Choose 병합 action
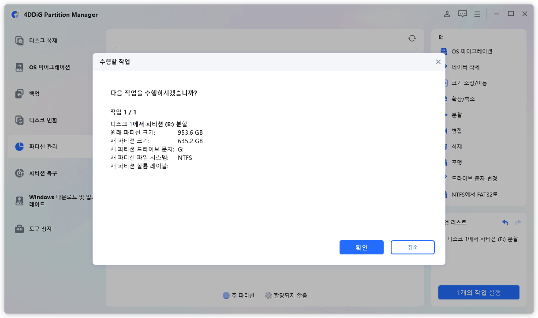Viewport: 538px width, 318px height. tap(457, 131)
